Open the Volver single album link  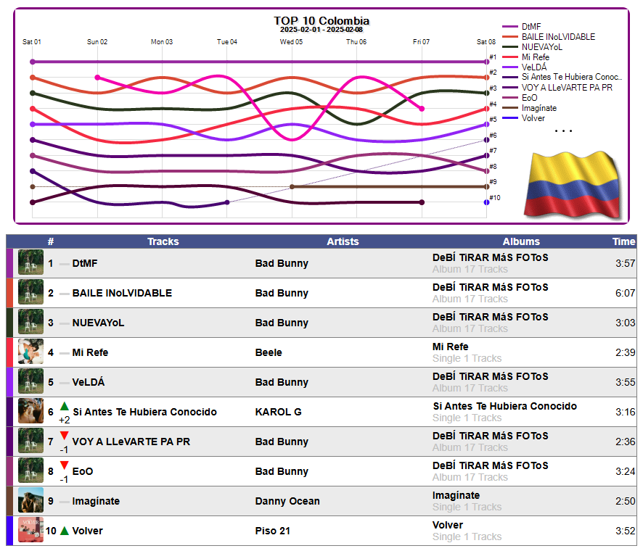[448, 525]
